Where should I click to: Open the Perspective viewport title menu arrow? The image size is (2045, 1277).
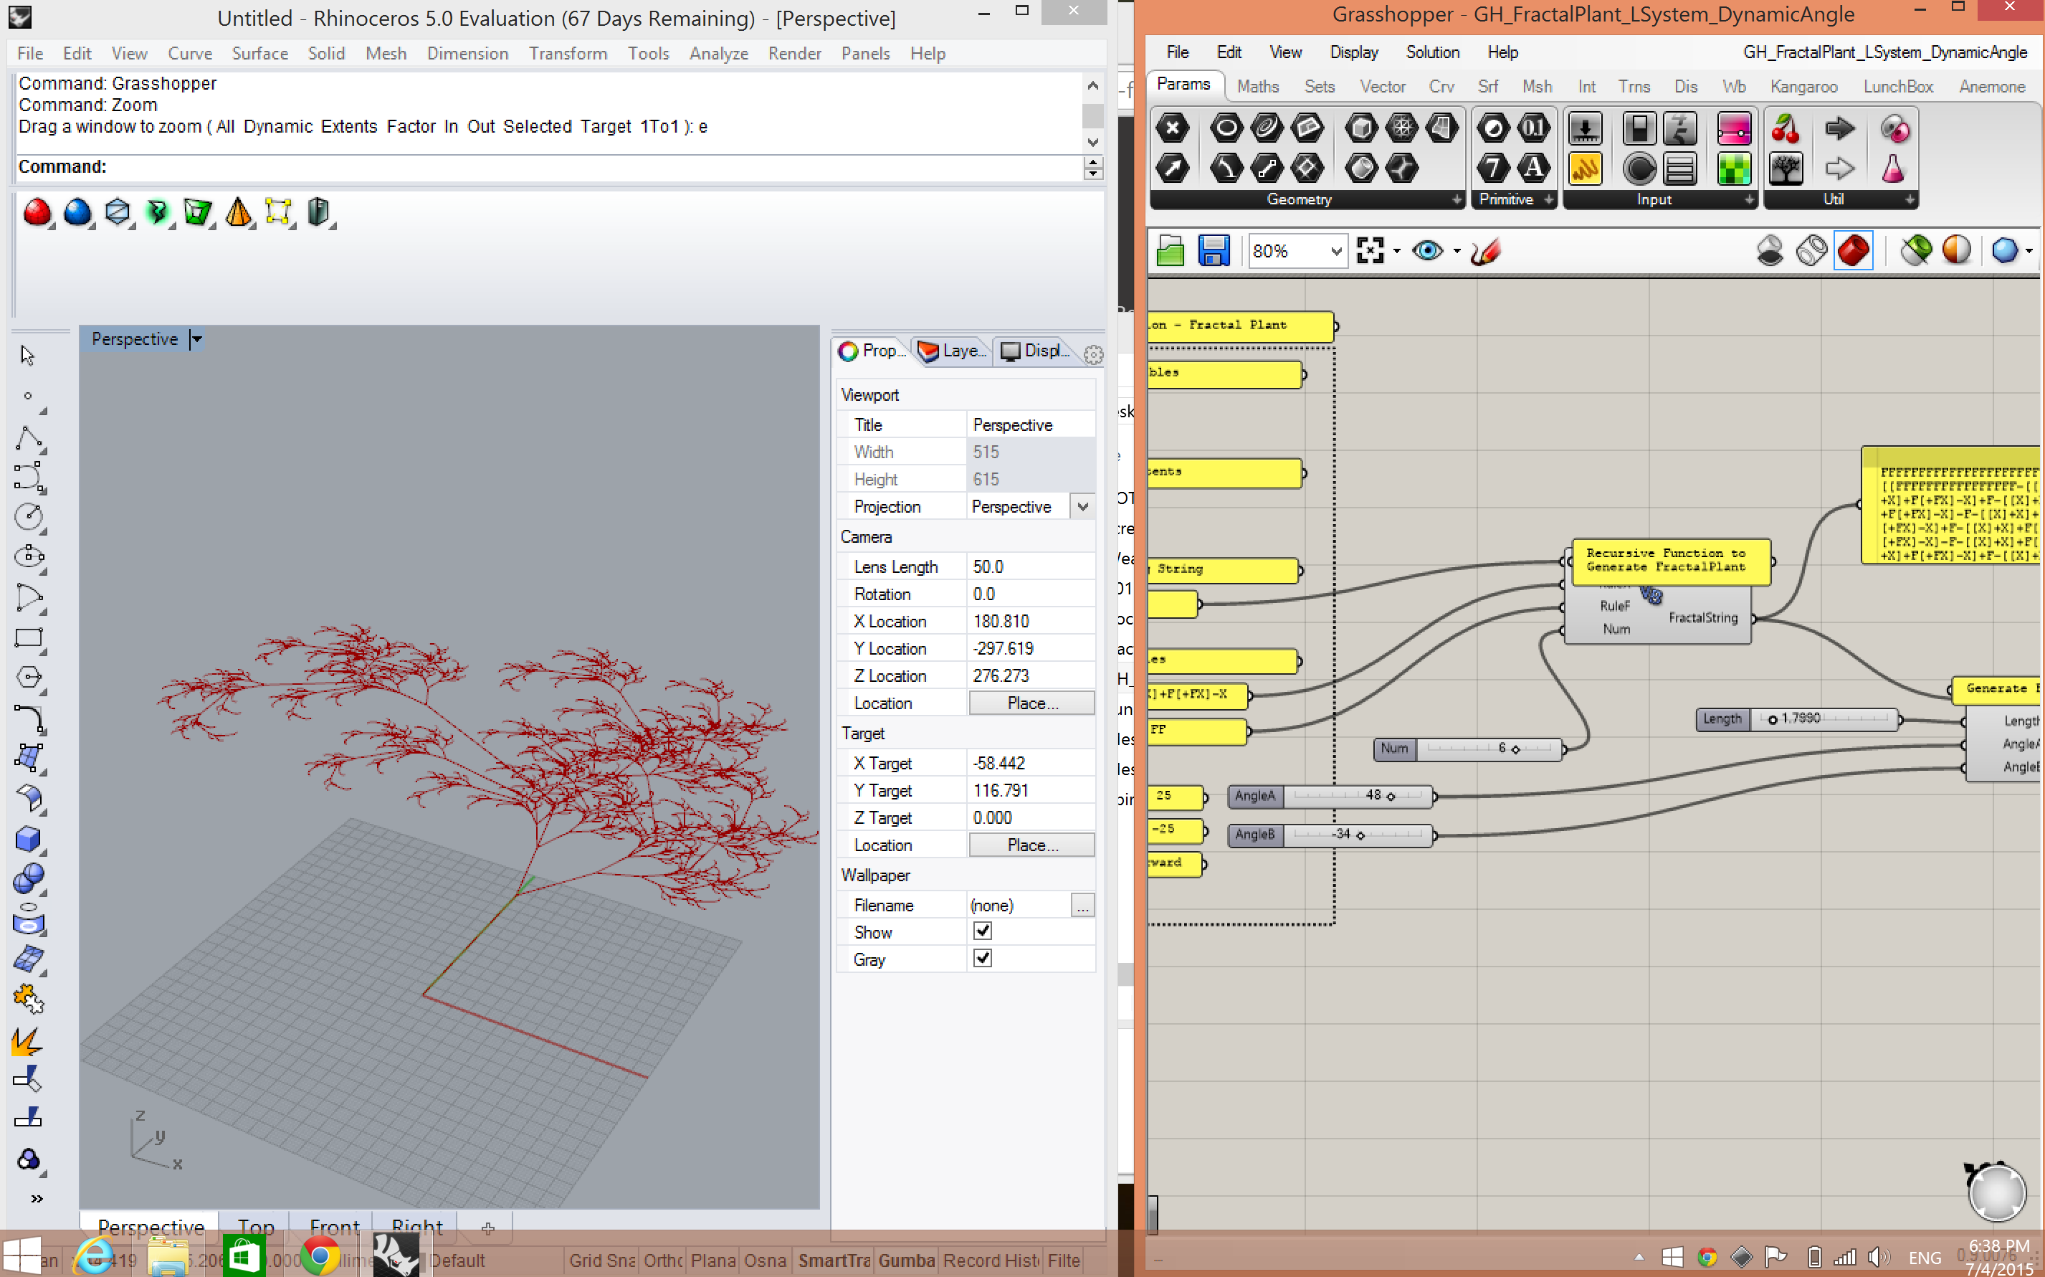pyautogui.click(x=196, y=340)
